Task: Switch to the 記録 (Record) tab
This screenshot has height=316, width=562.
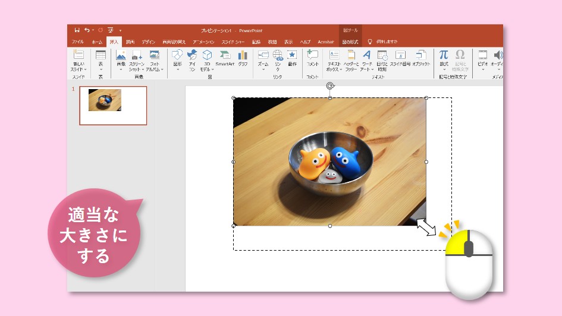Action: [x=256, y=42]
